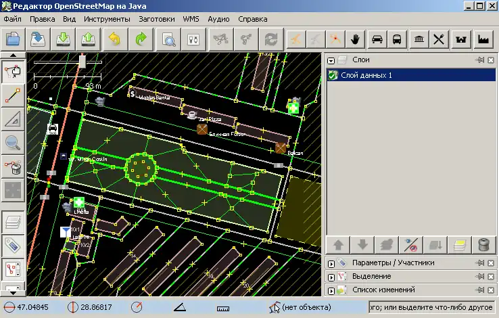The image size is (499, 318).
Task: Collapse the Слои panel
Action: tap(331, 60)
